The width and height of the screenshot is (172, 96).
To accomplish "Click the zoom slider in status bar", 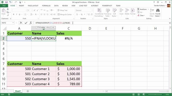I will tap(155, 94).
